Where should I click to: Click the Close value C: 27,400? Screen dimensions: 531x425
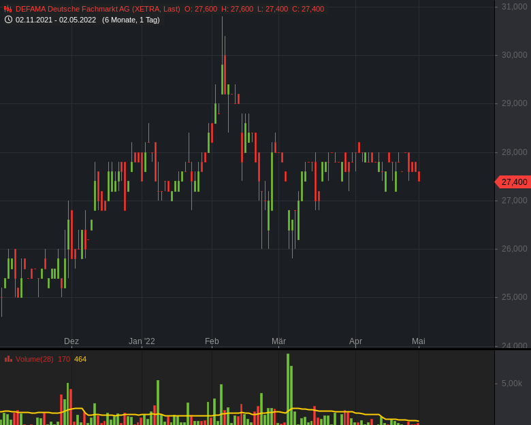coord(308,9)
